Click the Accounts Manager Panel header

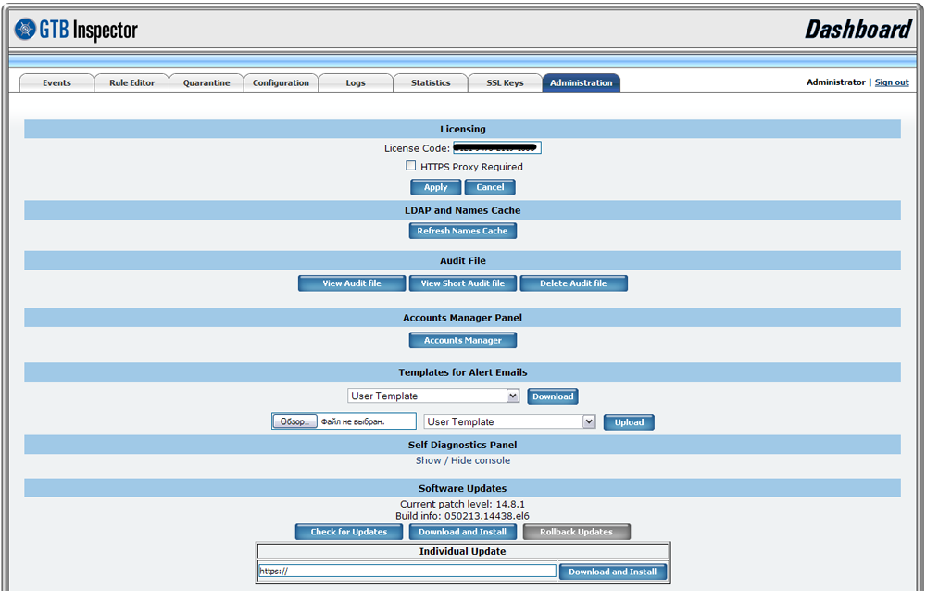(x=462, y=318)
